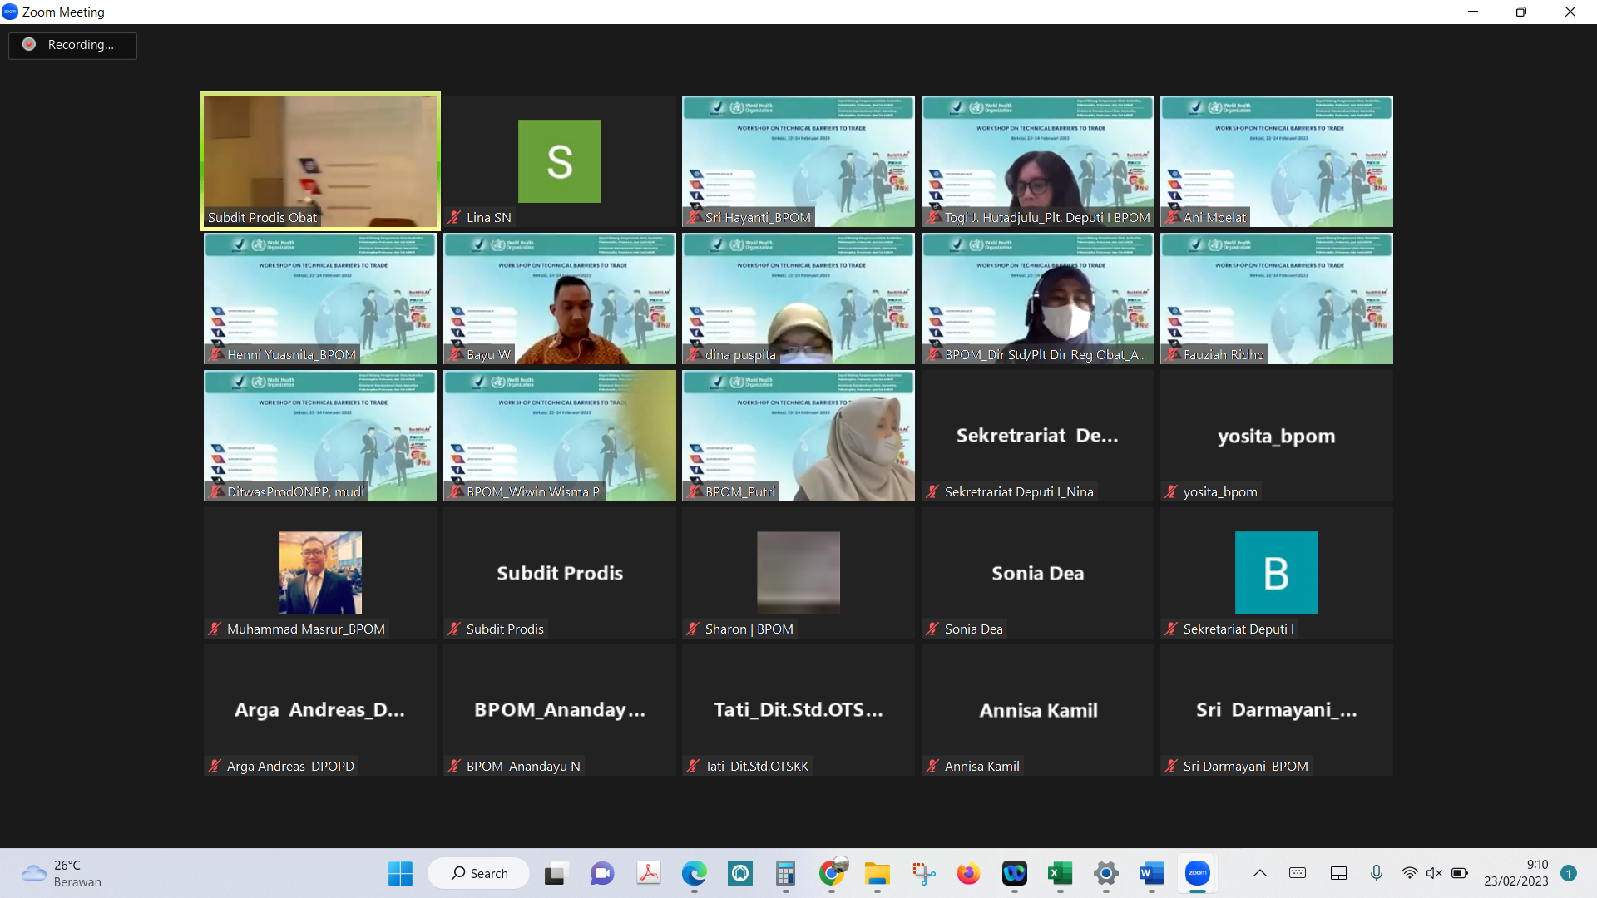Screen dimensions: 1597x898
Task: Open Excel from the taskbar
Action: pyautogui.click(x=1060, y=873)
